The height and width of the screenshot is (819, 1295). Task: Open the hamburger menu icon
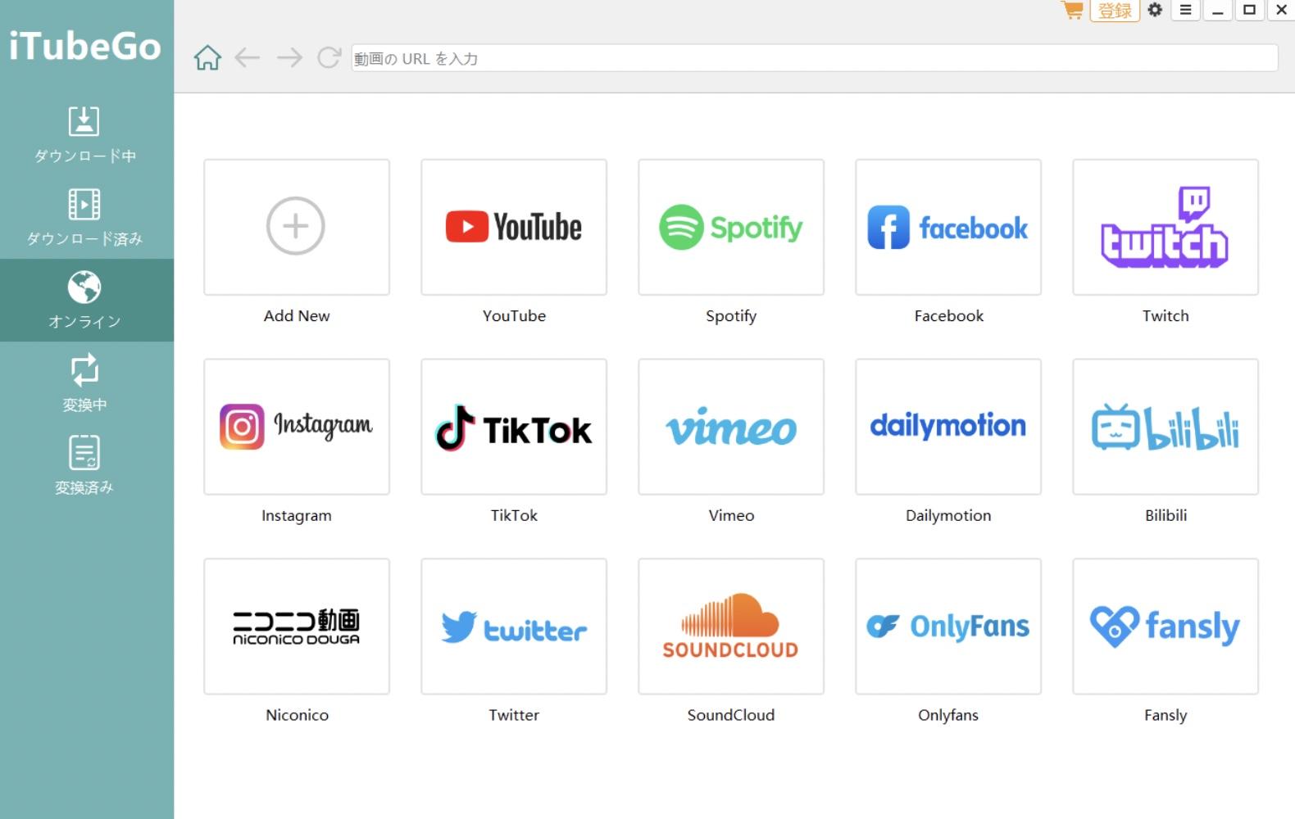[1185, 10]
